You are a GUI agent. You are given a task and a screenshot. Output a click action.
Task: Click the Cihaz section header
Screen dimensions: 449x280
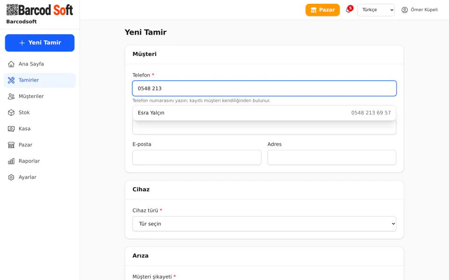[x=141, y=189]
